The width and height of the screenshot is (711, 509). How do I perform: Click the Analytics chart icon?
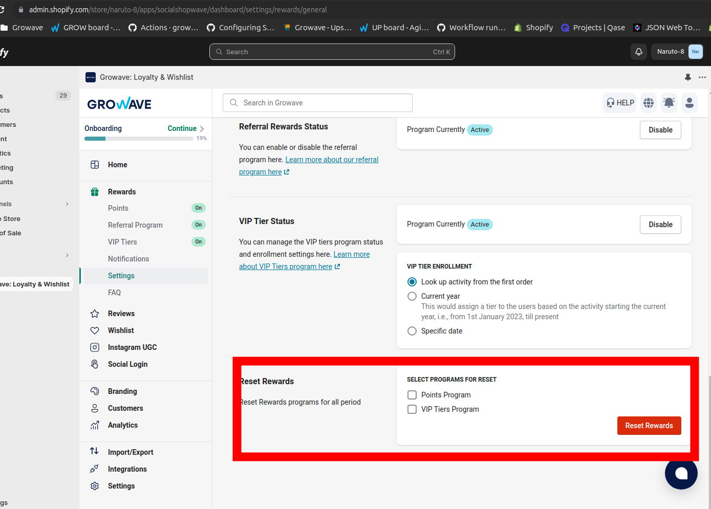coord(95,425)
